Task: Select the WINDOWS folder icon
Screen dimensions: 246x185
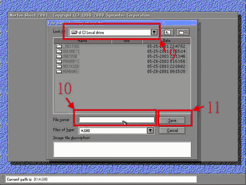Action: 59,72
